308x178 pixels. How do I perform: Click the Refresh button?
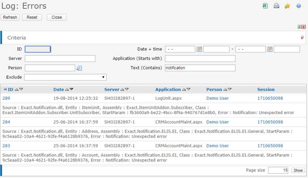coord(10,17)
